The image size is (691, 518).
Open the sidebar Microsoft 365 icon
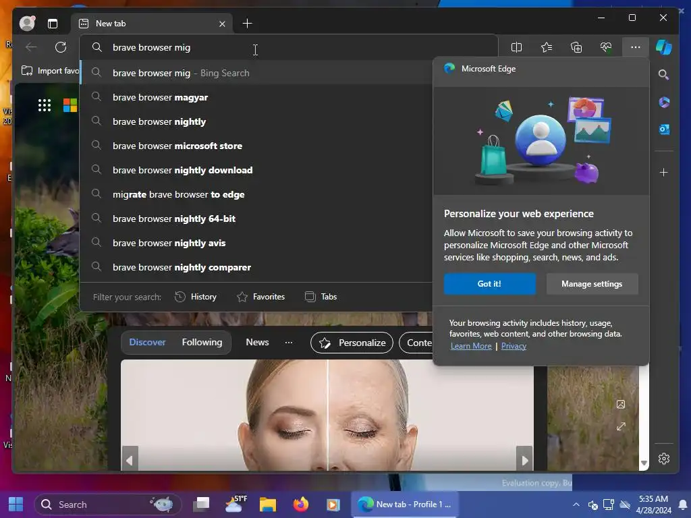click(664, 103)
